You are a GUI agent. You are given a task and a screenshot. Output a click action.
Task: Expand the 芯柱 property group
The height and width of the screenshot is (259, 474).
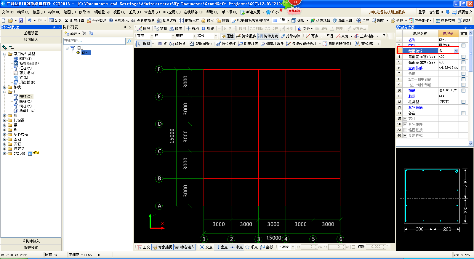pos(405,119)
